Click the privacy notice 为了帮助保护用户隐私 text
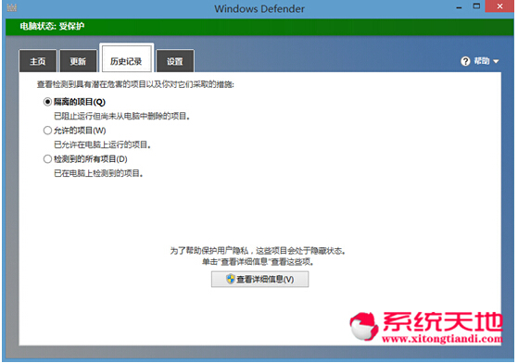 pyautogui.click(x=258, y=251)
